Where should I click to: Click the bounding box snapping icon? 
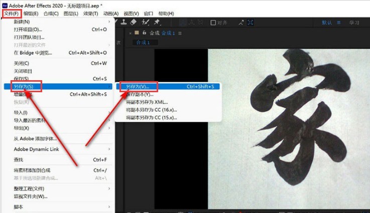(x=250, y=23)
